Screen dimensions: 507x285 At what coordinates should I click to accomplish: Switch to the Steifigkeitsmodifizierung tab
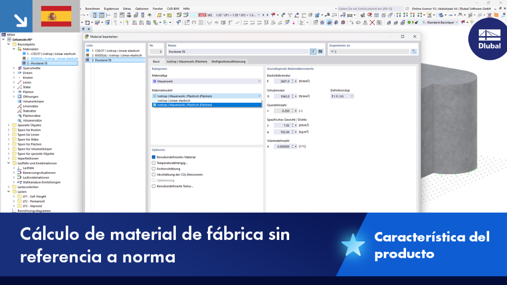228,61
